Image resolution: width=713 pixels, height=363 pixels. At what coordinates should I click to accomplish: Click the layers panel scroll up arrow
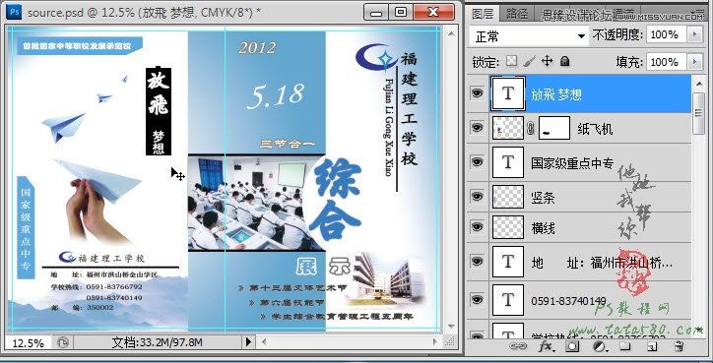click(x=698, y=84)
